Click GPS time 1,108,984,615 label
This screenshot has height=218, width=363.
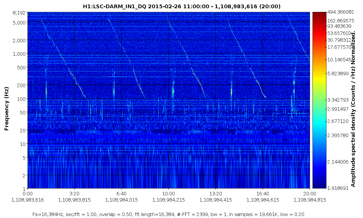(x=263, y=200)
